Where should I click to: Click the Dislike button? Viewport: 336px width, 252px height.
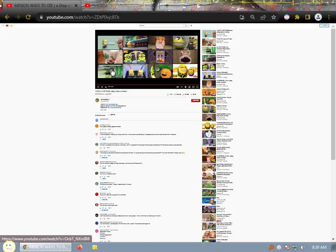pos(178,94)
